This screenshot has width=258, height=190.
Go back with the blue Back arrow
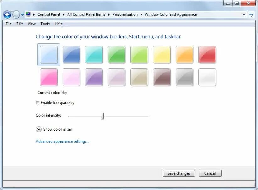pyautogui.click(x=7, y=15)
